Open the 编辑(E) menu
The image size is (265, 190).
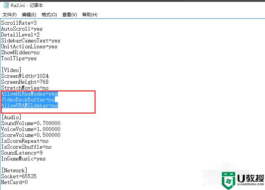29,15
